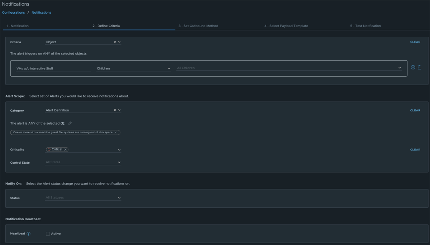Remove the Critical criticality chip
Viewport: 430px width, 245px height.
click(65, 150)
